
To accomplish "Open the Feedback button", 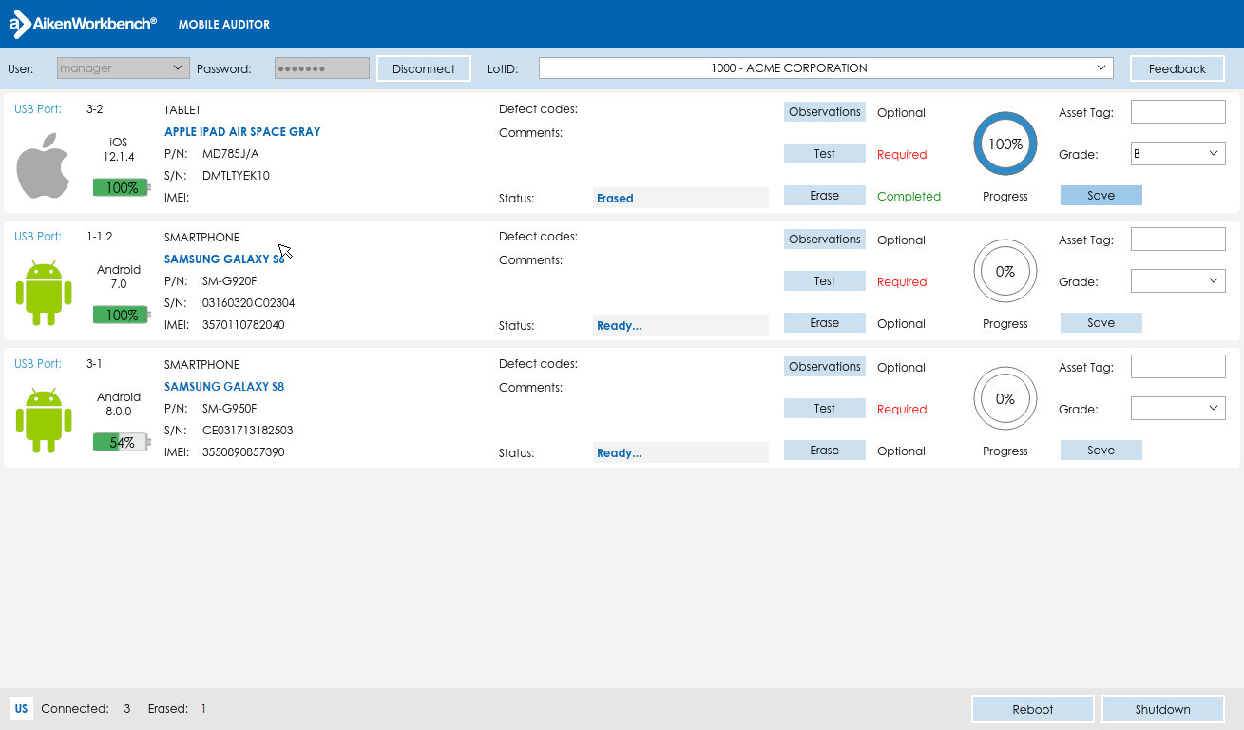I will [x=1177, y=68].
